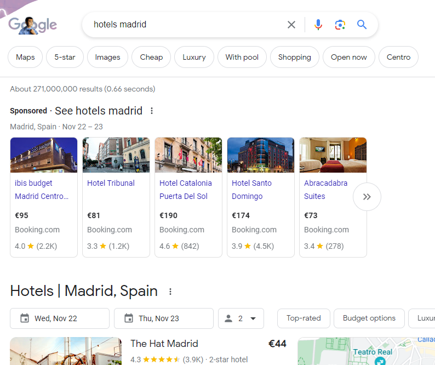Viewport: 435px width, 365px height.
Task: Apply the Budget options filter
Action: tap(369, 318)
